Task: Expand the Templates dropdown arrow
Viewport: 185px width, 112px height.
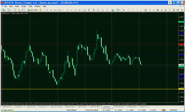Action: [x=120, y=10]
